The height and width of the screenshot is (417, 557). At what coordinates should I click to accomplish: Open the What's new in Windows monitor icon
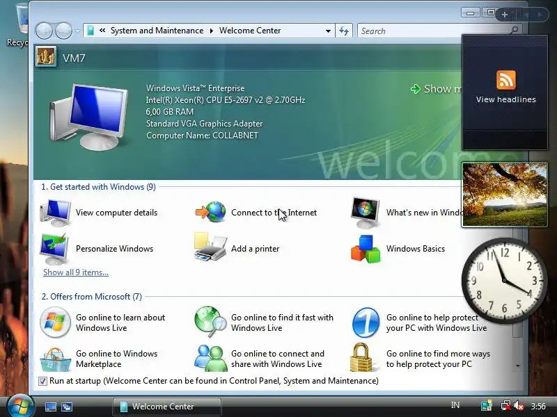coord(365,213)
